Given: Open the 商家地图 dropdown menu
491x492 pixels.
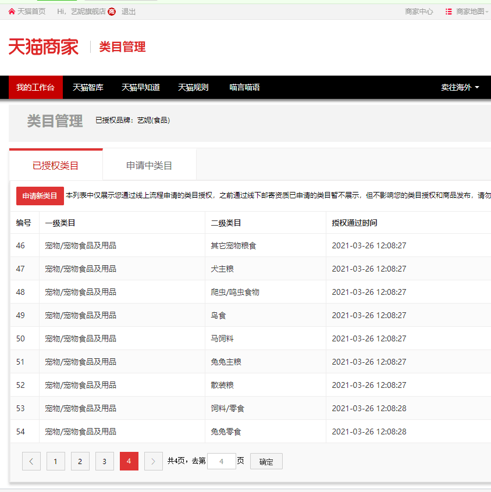Looking at the screenshot, I should click(x=472, y=12).
